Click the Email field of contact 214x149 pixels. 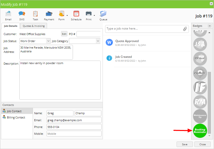tap(74, 120)
